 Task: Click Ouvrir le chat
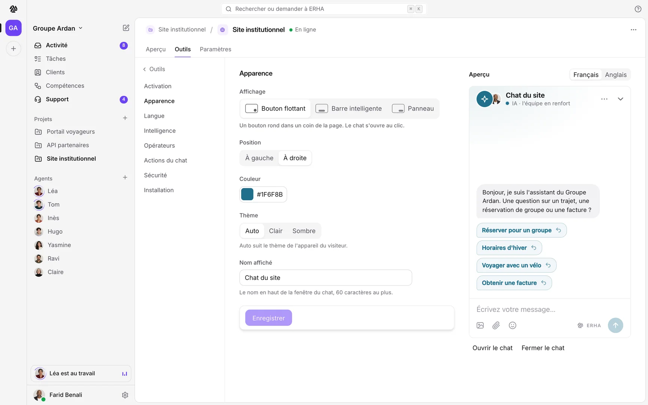click(492, 348)
